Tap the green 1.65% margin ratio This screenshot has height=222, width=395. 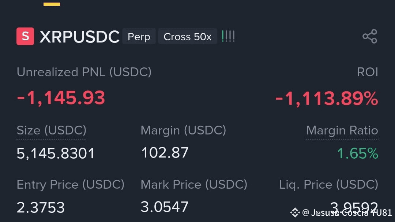pyautogui.click(x=357, y=153)
